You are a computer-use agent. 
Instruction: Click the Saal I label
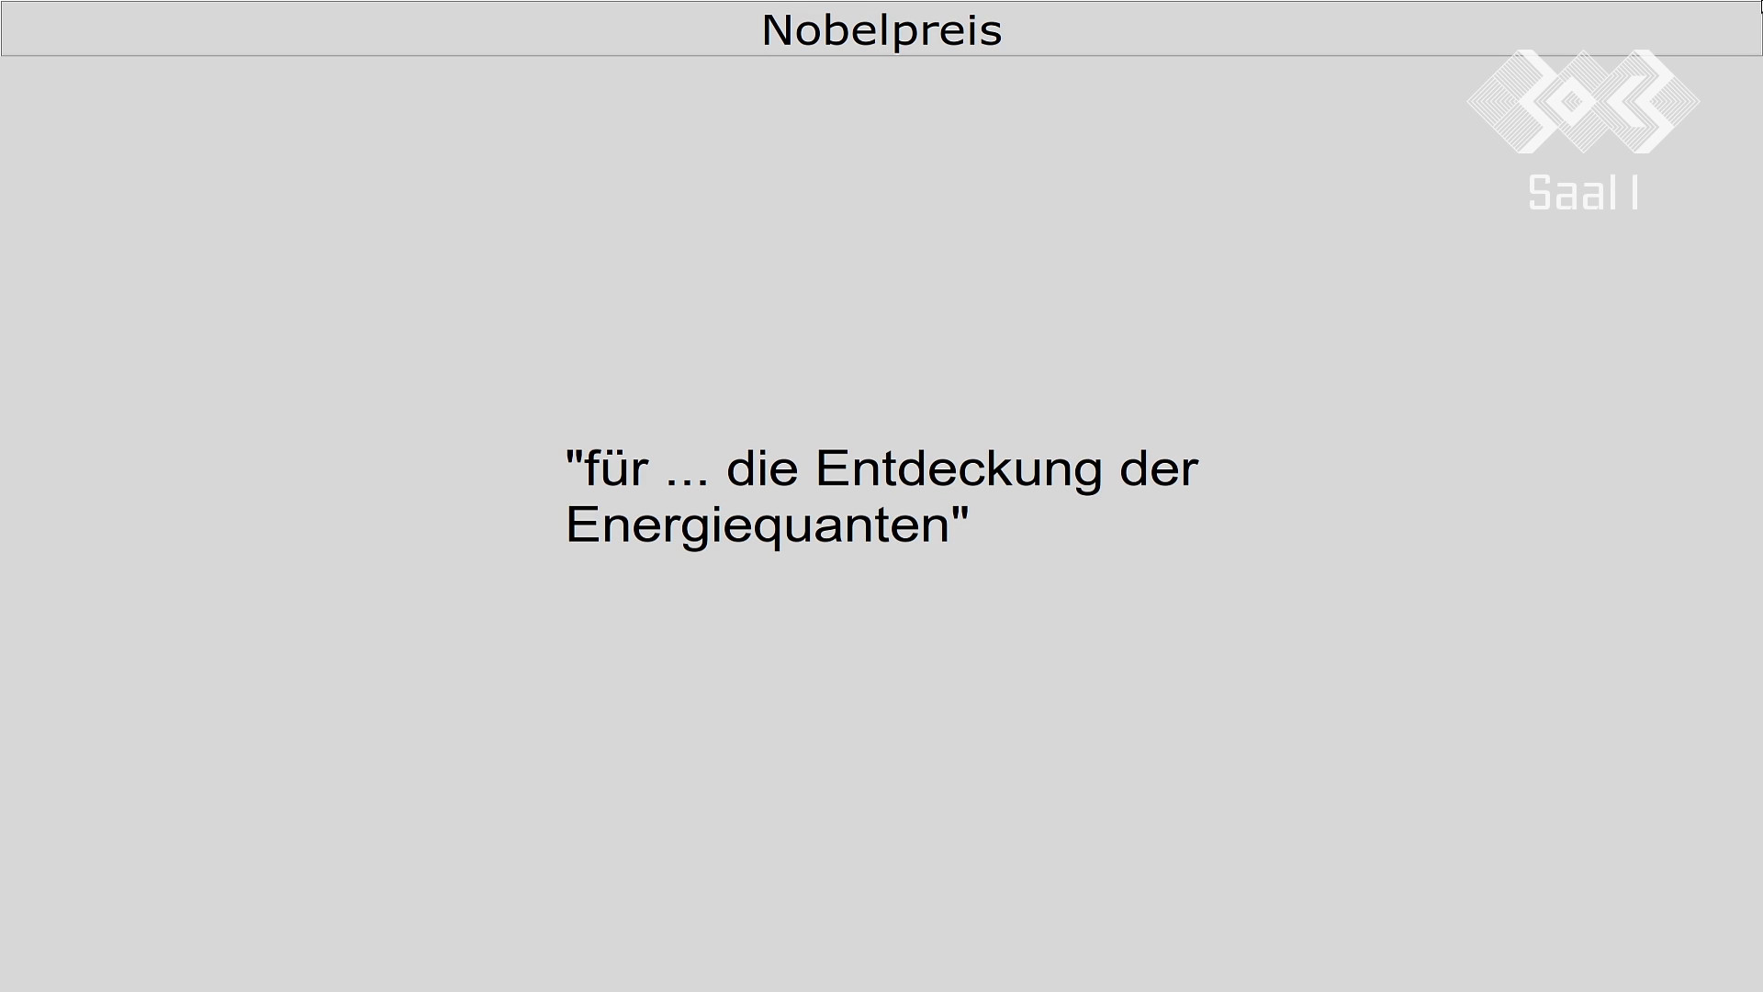(1584, 193)
